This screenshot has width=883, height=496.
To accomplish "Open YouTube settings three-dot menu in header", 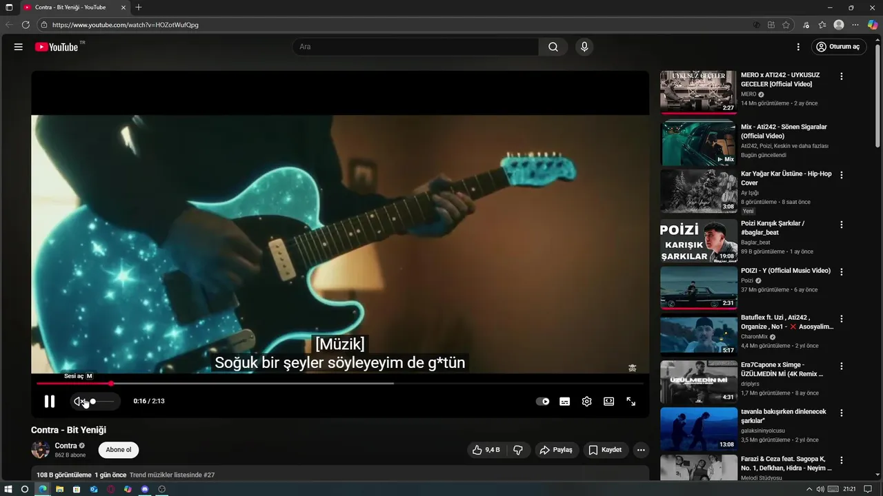I will tap(798, 47).
